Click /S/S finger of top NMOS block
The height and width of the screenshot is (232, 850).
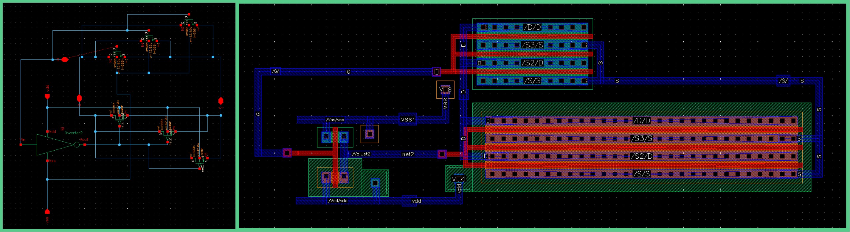tap(532, 81)
